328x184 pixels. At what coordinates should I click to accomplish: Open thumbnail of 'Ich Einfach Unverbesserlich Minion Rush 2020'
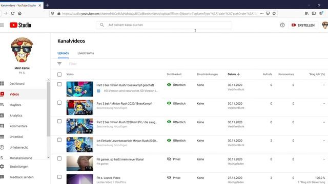[x=80, y=145]
